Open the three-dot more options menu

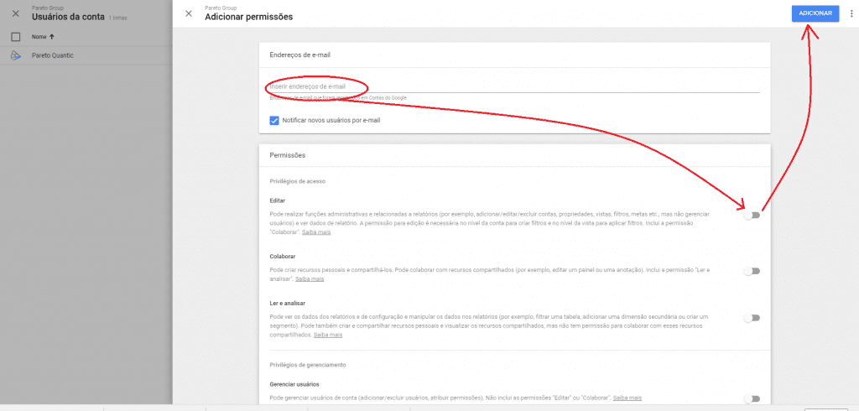(x=851, y=13)
